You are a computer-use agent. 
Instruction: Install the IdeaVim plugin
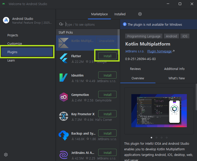[x=107, y=75]
